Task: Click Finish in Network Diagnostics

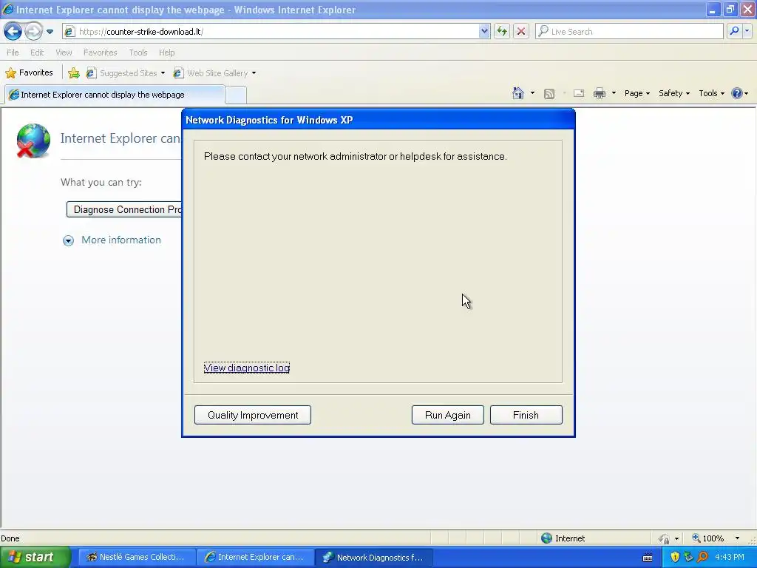Action: pos(526,415)
